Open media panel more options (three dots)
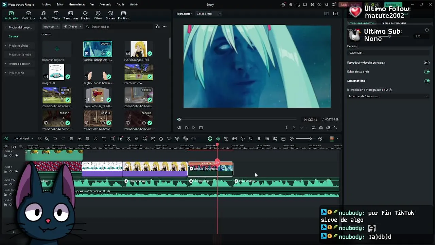 [x=164, y=27]
